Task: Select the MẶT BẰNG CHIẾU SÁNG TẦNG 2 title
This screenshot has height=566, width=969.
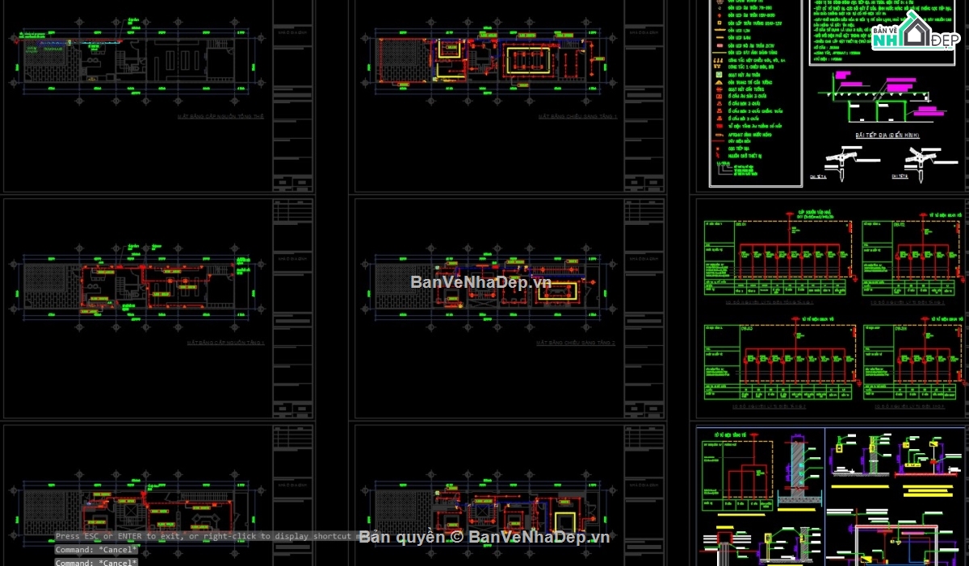Action: (x=576, y=343)
